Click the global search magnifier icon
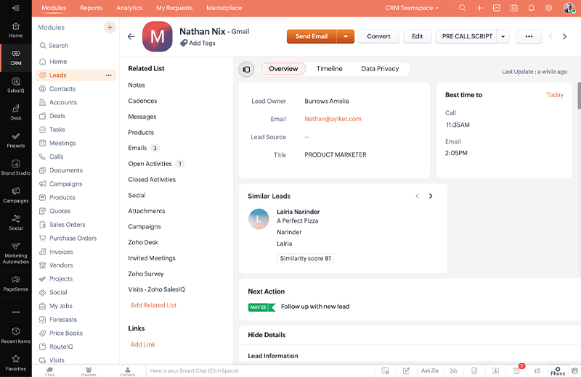The image size is (581, 377). [463, 8]
